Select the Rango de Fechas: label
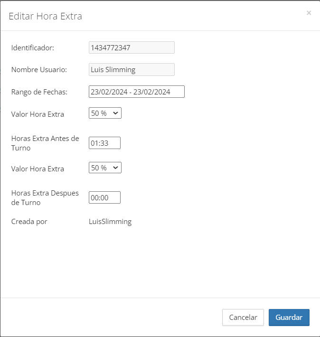320x337 pixels. click(39, 92)
